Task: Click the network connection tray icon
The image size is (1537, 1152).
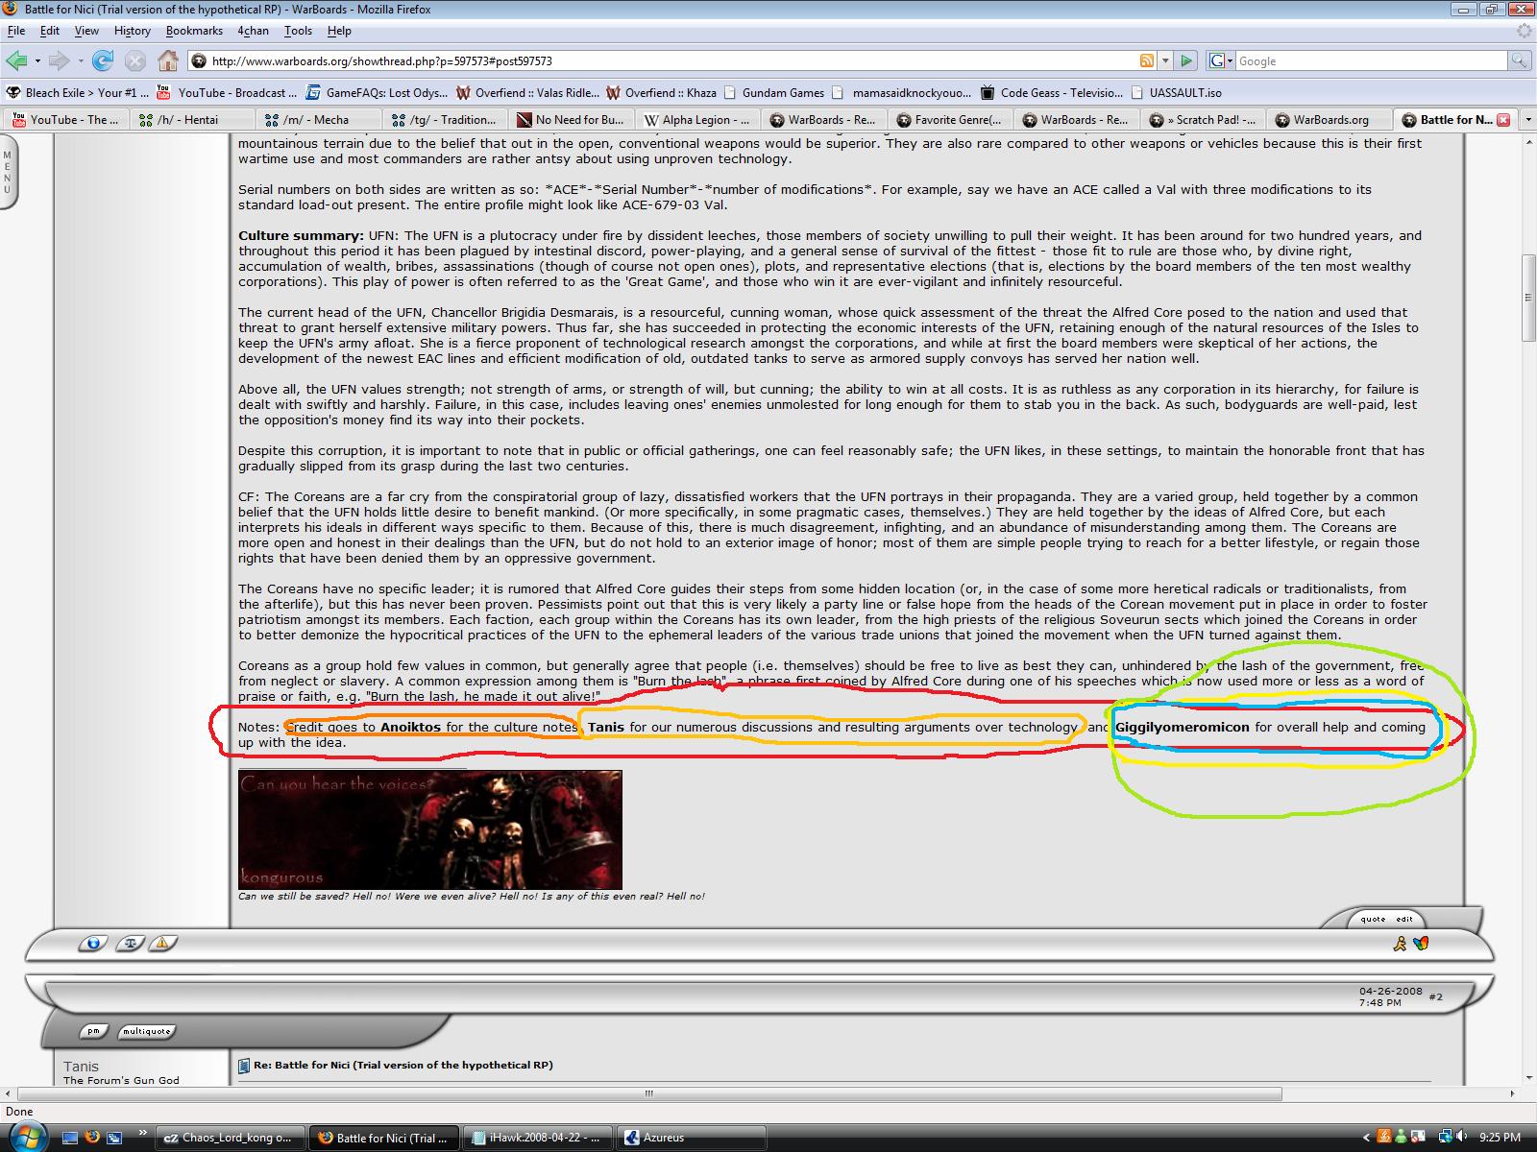Action: (1444, 1138)
